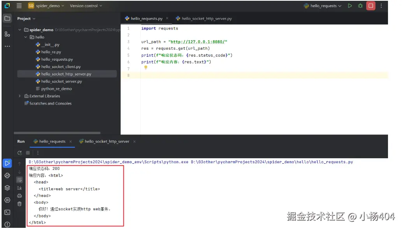Screen dimensions: 402x229
Task: Run hello_requests with the green play icon
Action: [x=350, y=5]
